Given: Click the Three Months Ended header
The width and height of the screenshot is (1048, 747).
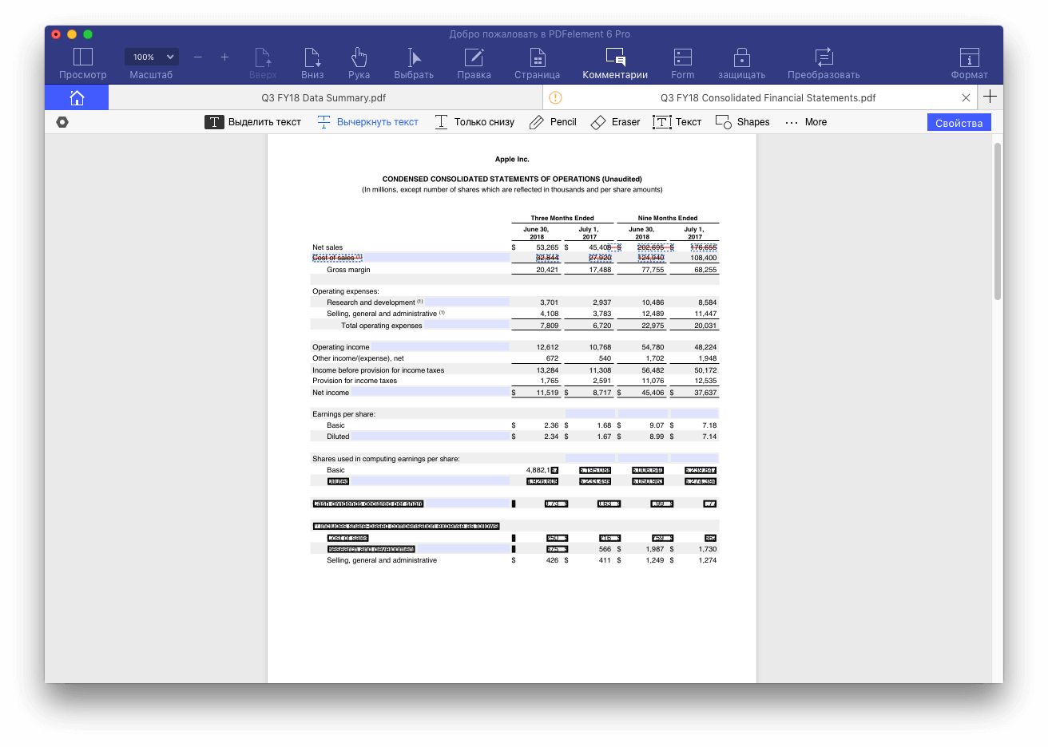Looking at the screenshot, I should [562, 218].
